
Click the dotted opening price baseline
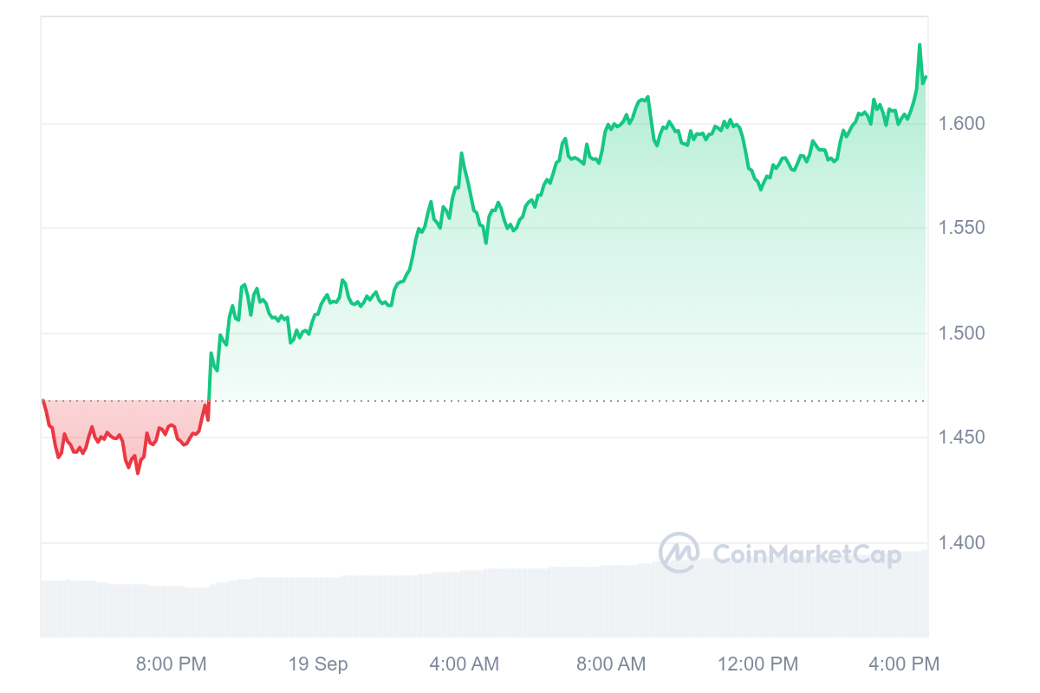click(563, 401)
